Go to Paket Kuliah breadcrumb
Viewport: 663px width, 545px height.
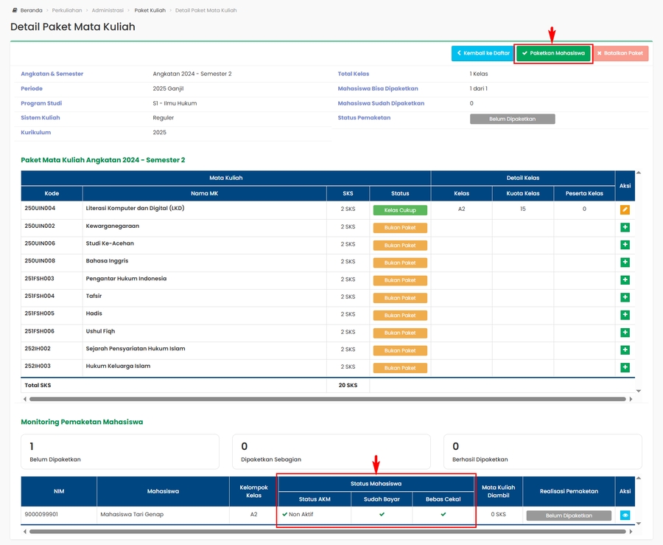point(150,10)
